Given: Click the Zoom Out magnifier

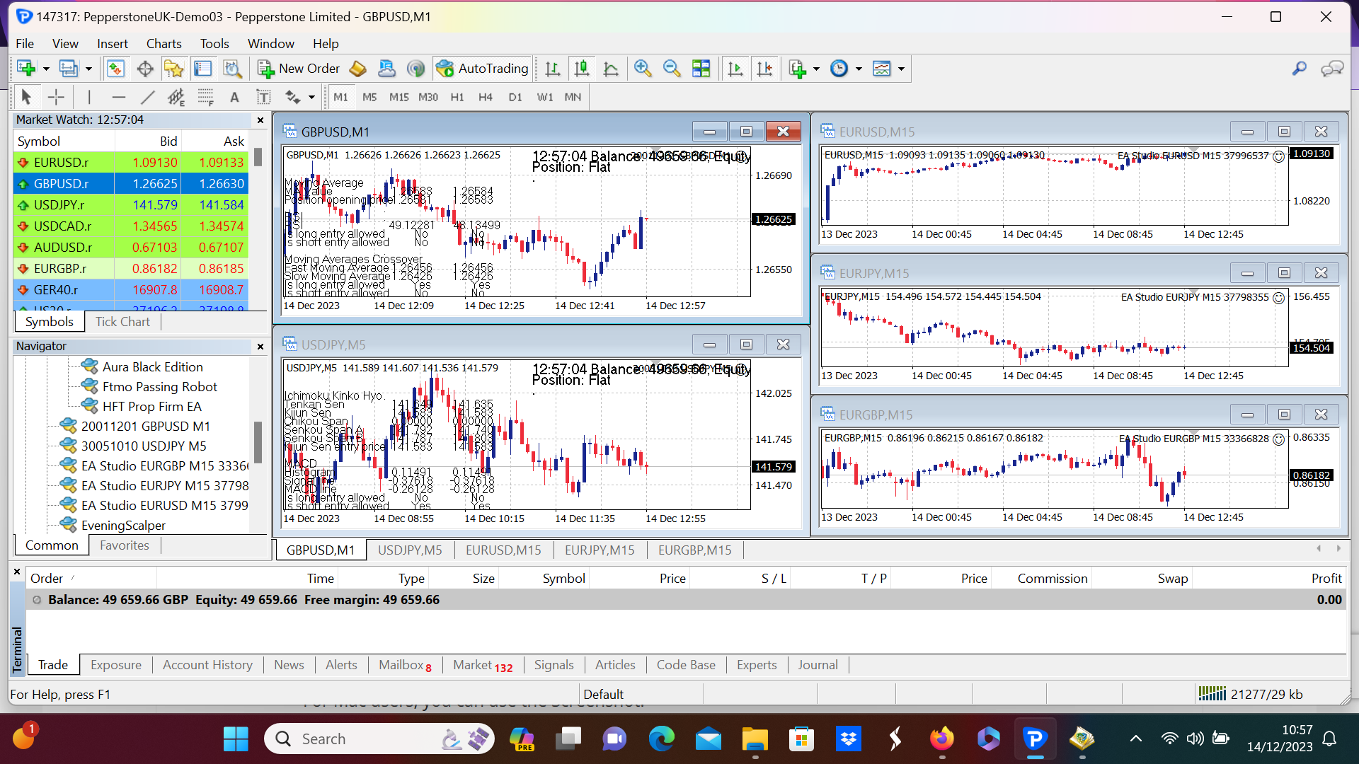Looking at the screenshot, I should pos(672,69).
